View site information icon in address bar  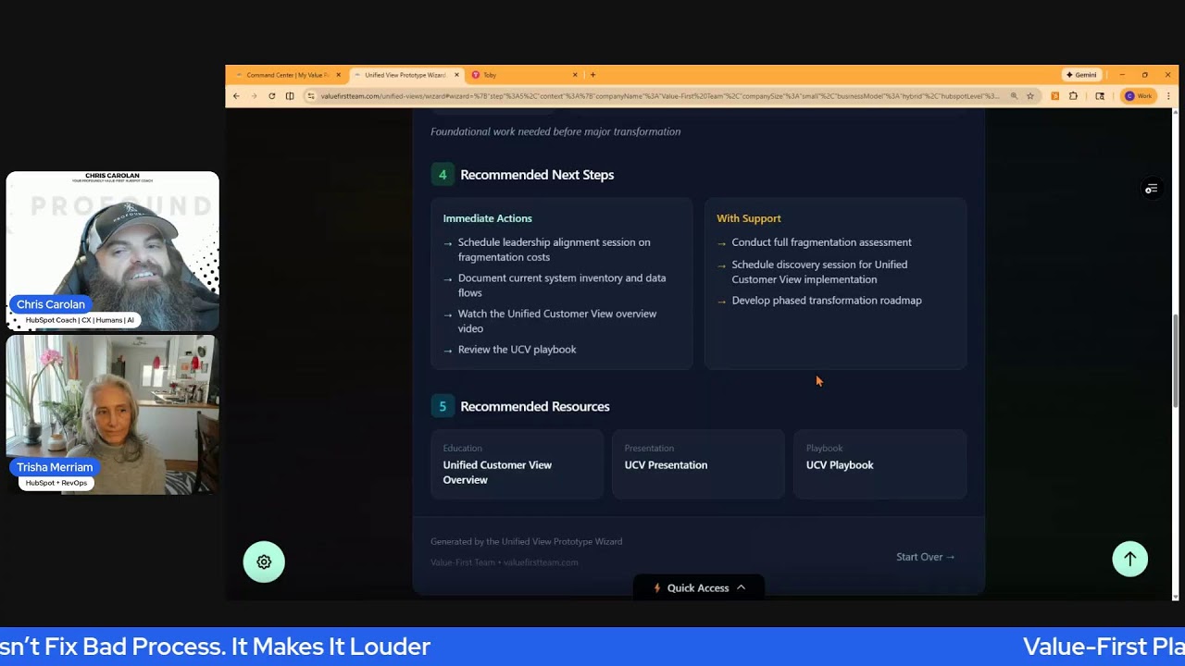(311, 96)
